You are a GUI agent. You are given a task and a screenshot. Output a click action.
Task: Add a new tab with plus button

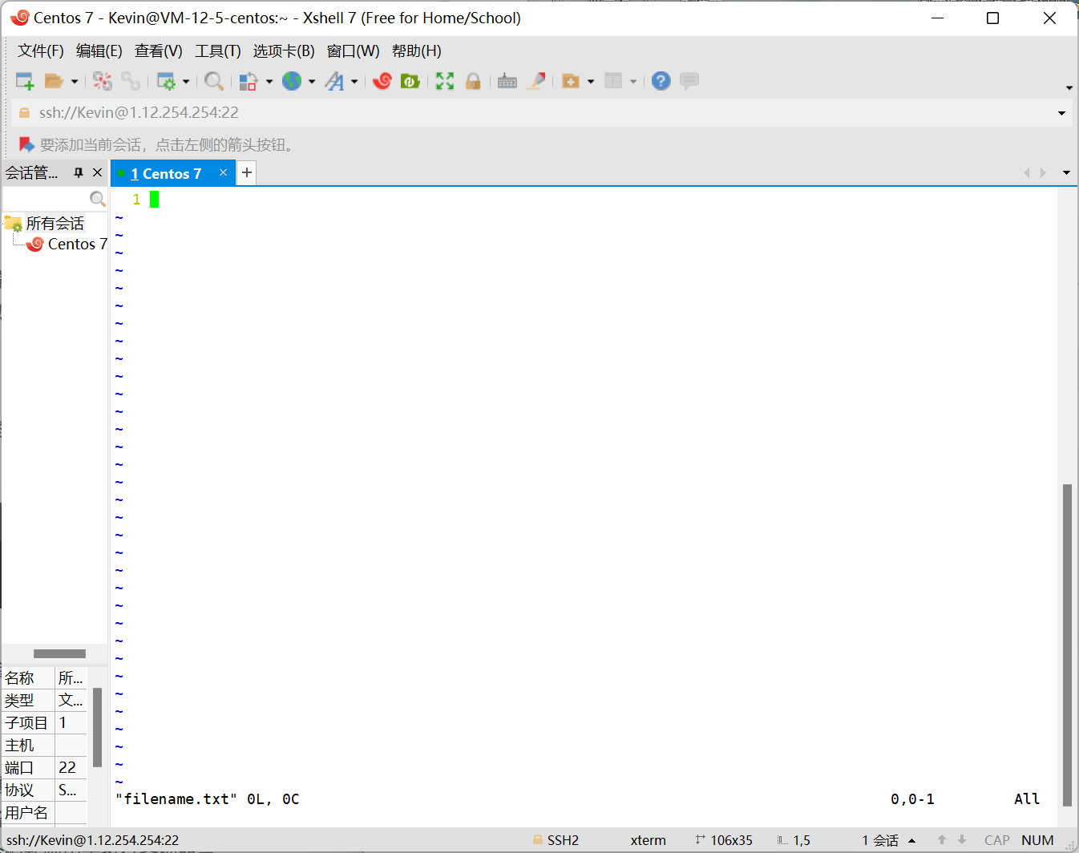(247, 172)
